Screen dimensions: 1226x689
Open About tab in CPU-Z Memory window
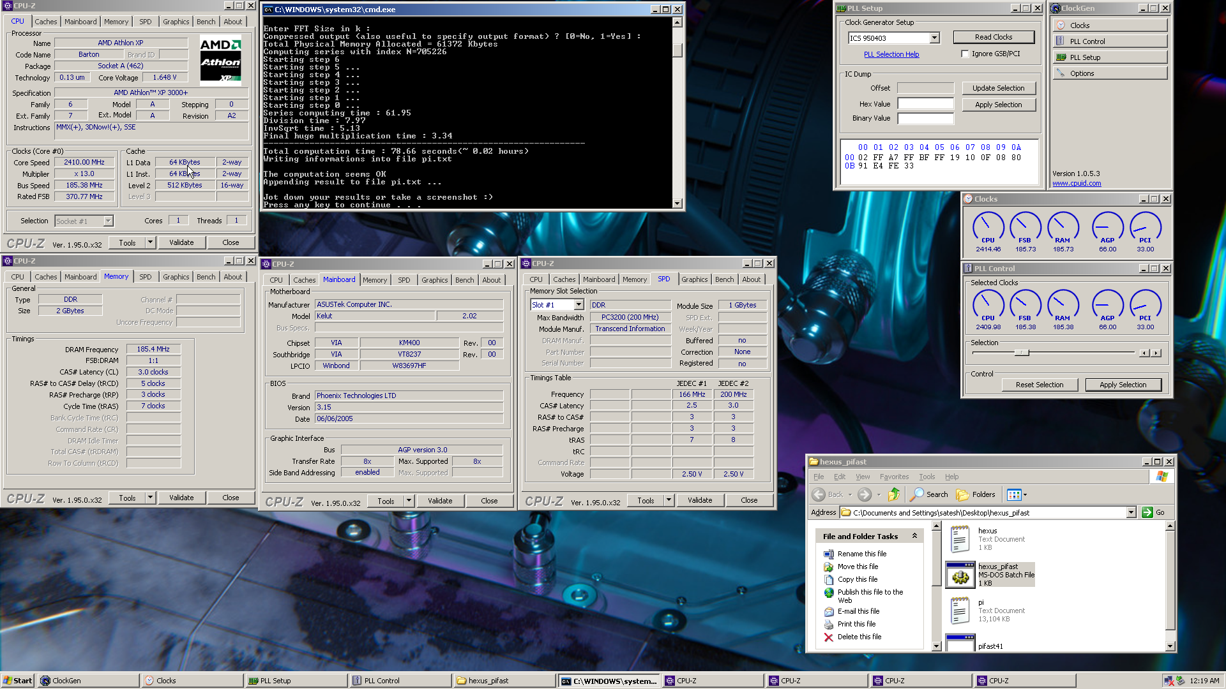232,277
